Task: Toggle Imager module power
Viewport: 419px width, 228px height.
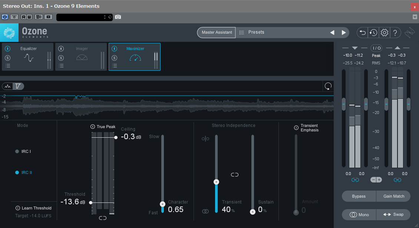Action: point(61,48)
